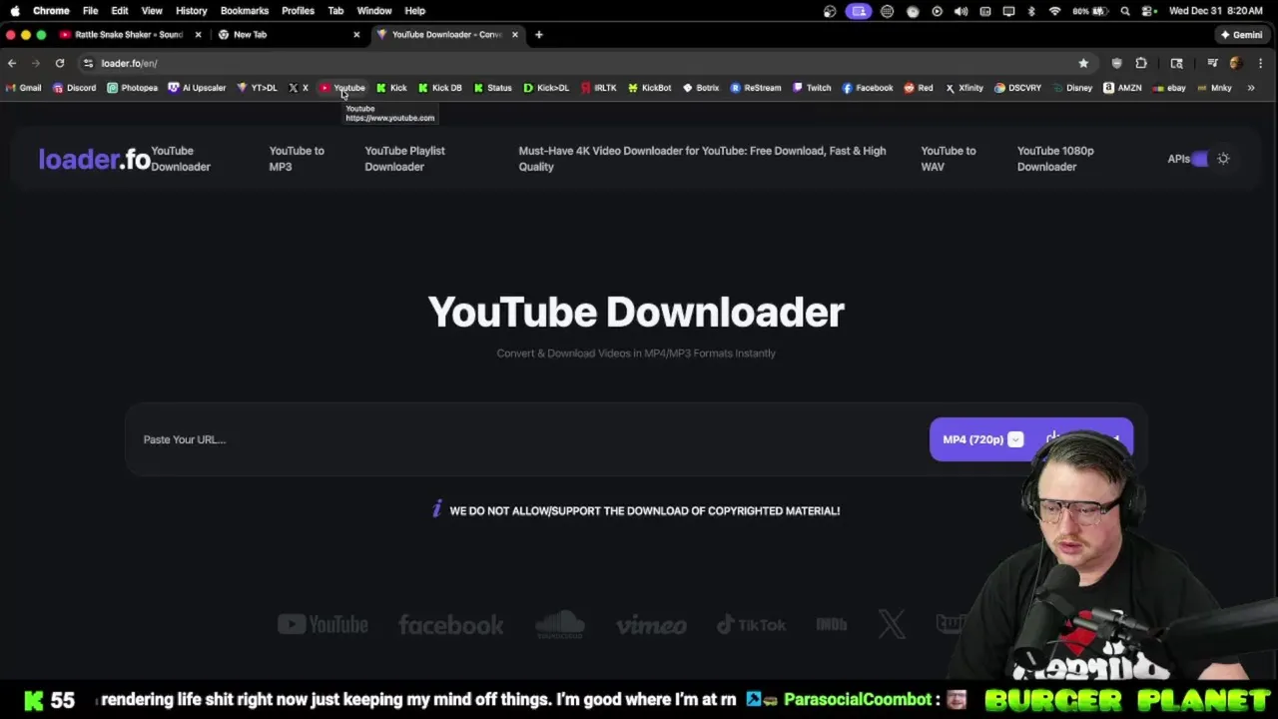
Task: Open the Facebook bookmark
Action: tap(868, 88)
